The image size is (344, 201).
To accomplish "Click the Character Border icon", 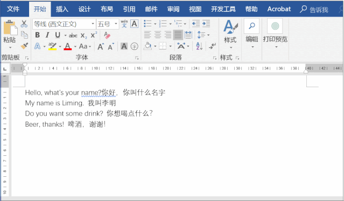I will pyautogui.click(x=134, y=24).
